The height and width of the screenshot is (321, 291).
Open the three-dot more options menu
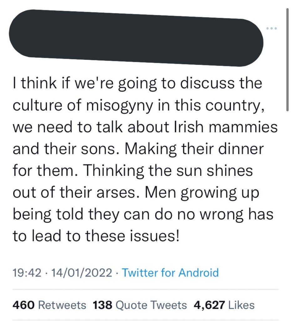pos(272,28)
